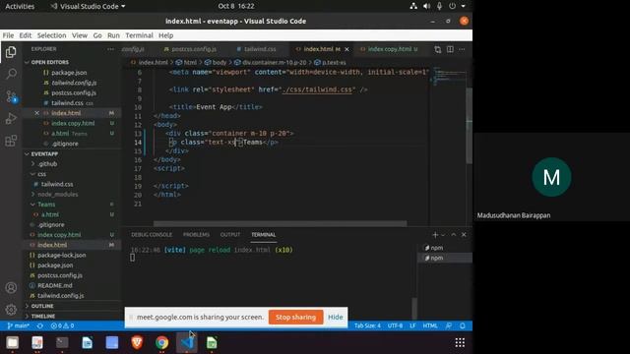
Task: Change the HTML language mode
Action: coord(430,325)
